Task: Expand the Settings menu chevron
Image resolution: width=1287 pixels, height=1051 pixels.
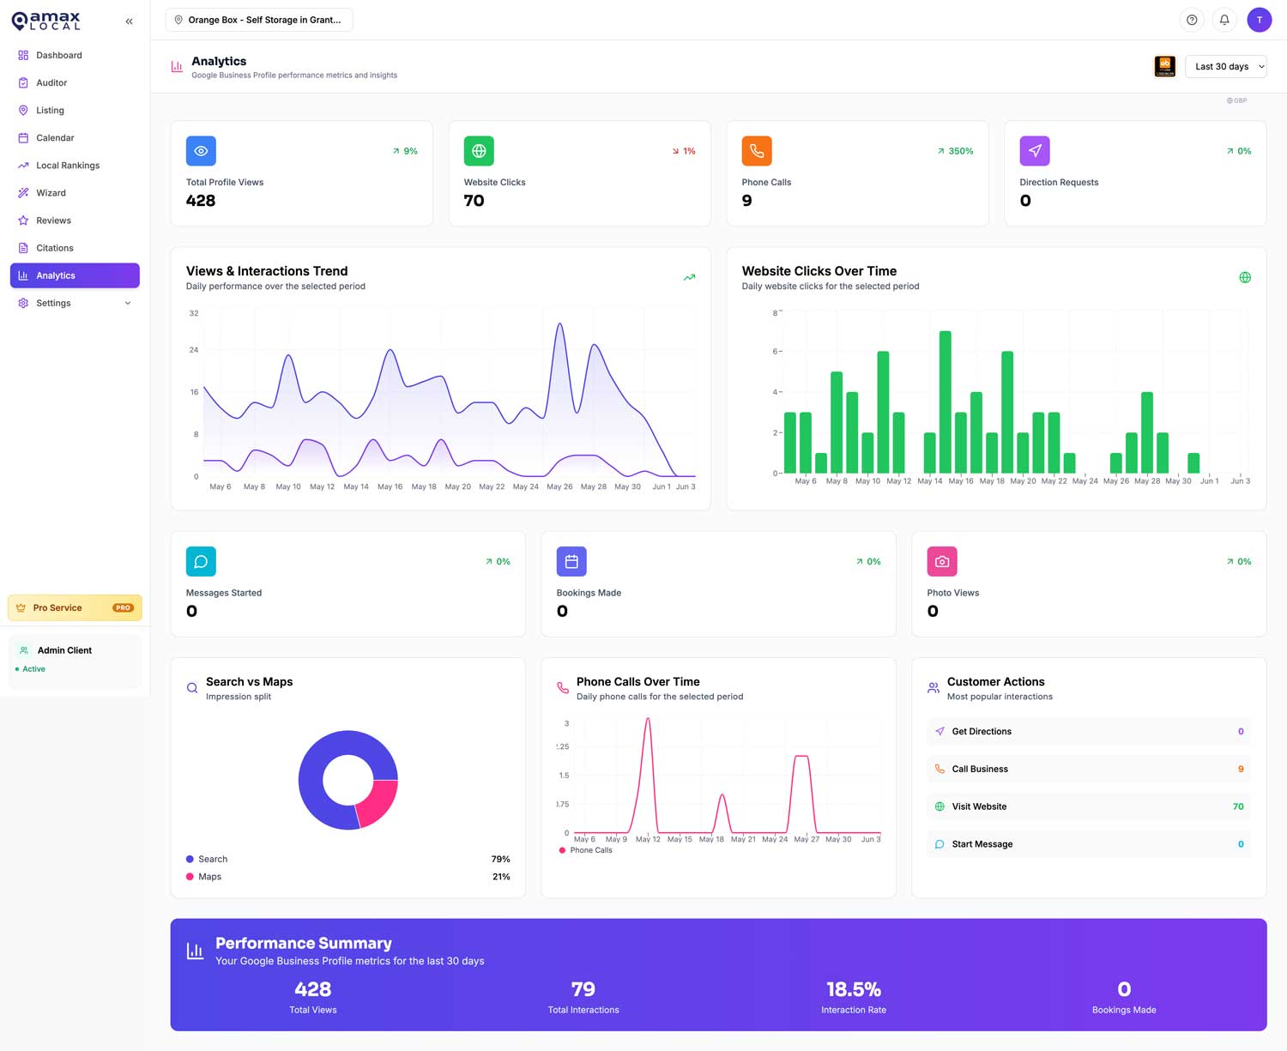Action: coord(128,303)
